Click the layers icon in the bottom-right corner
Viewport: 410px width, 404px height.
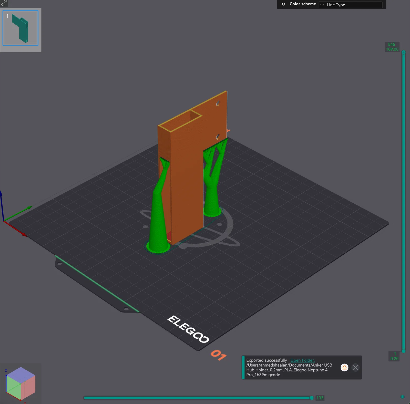403,397
